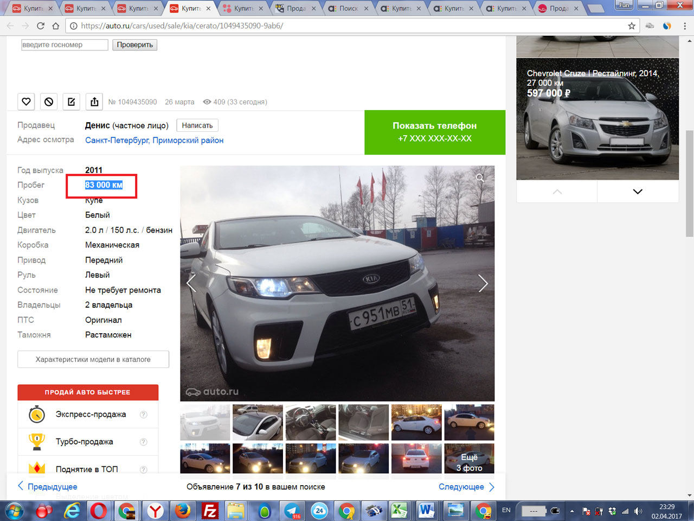The image size is (694, 521).
Task: Open help icon beside Поднятие в ТОП
Action: [x=144, y=469]
